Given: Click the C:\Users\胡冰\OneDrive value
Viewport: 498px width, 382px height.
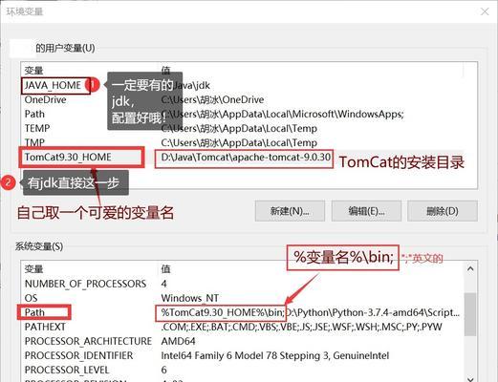Looking at the screenshot, I should coord(212,100).
